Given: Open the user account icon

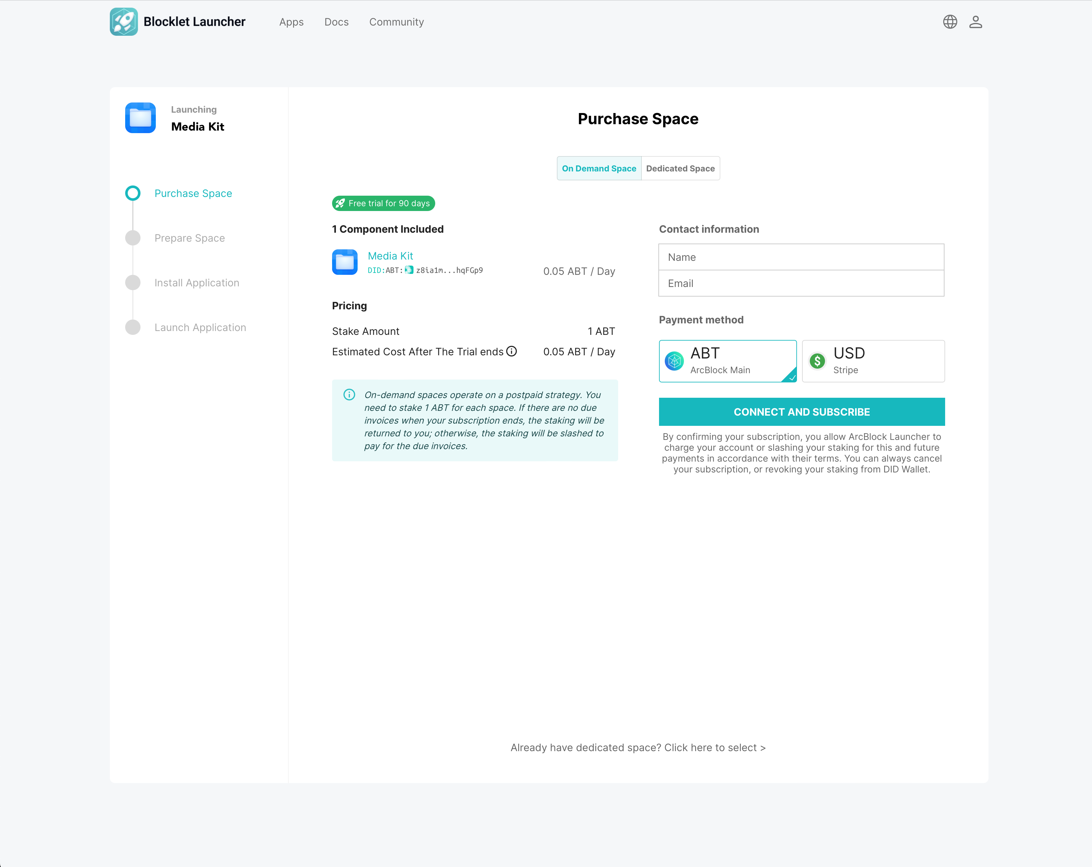Looking at the screenshot, I should (975, 22).
